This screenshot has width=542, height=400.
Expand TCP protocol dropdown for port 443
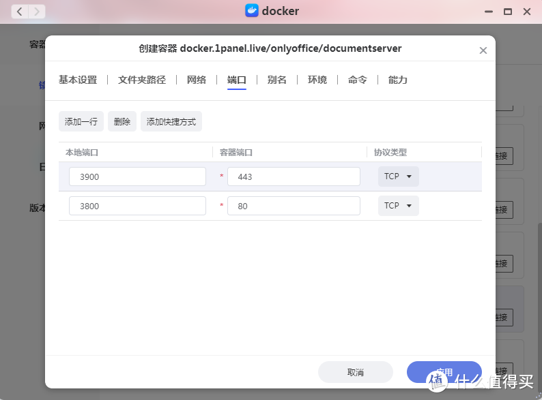[x=399, y=176]
